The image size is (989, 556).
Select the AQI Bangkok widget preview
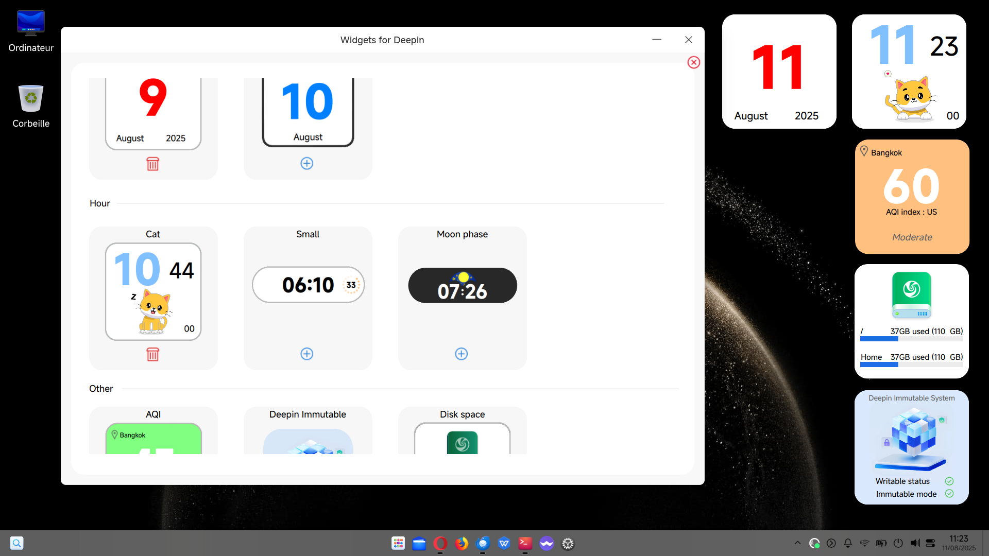pyautogui.click(x=154, y=438)
